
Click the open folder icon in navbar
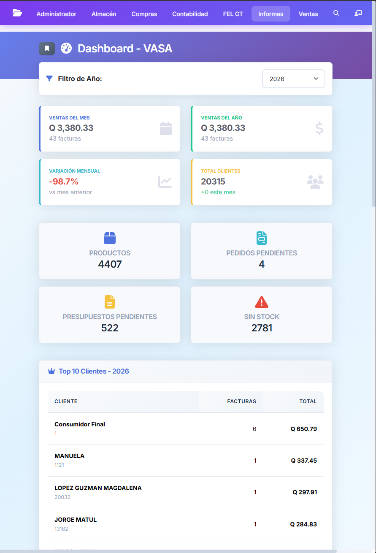pos(17,13)
